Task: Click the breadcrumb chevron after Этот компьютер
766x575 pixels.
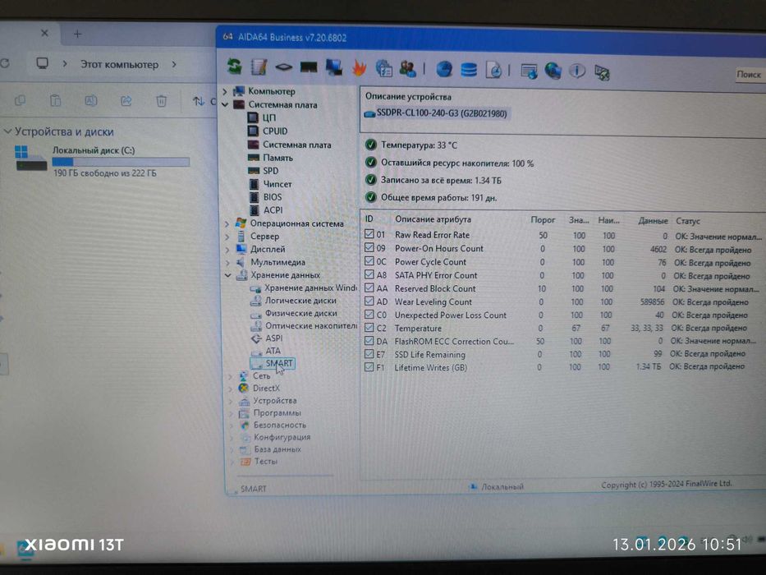Action: coord(174,65)
